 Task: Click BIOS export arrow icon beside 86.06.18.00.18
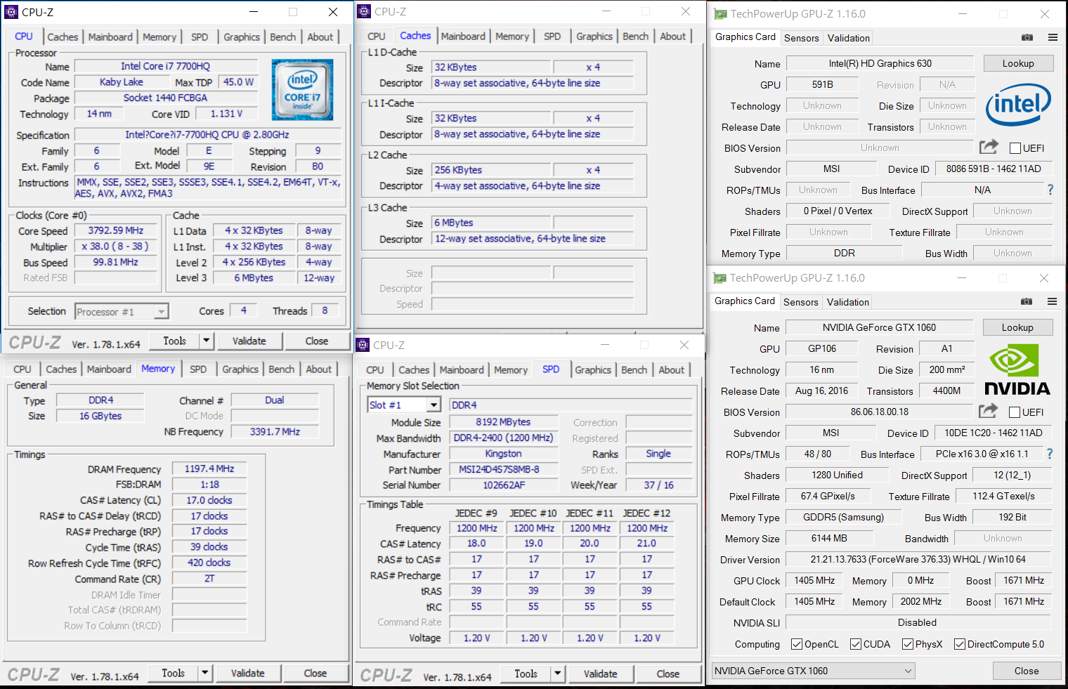tap(988, 411)
